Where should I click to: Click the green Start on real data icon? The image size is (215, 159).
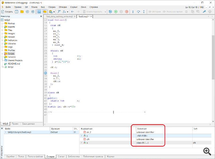coord(116,12)
